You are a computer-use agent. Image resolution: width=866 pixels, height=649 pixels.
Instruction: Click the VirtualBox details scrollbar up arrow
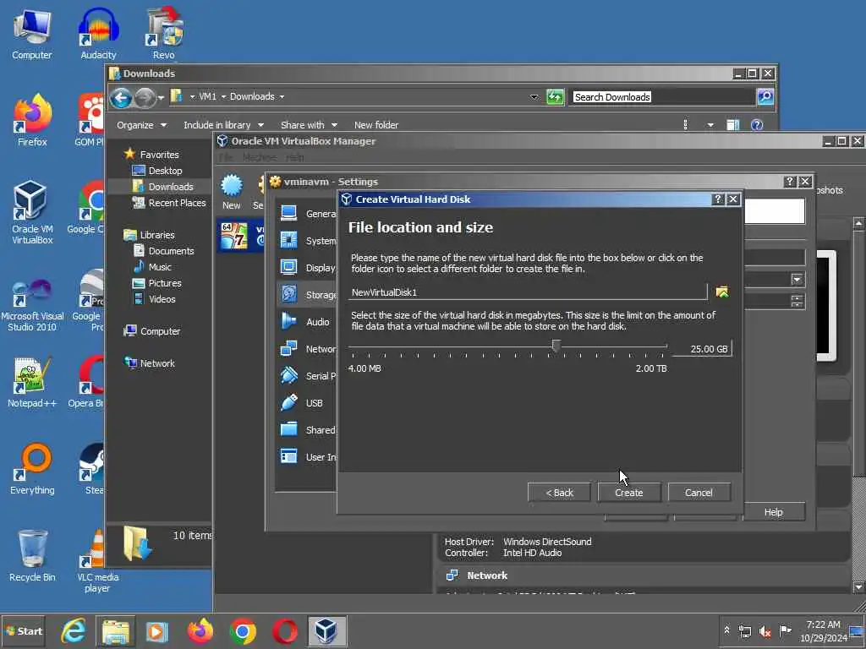tap(858, 223)
